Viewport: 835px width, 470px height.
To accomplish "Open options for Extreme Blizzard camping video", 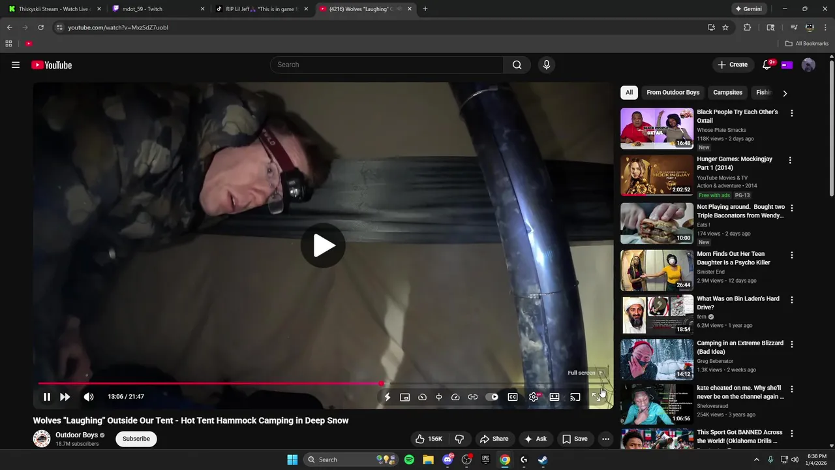I will point(792,344).
